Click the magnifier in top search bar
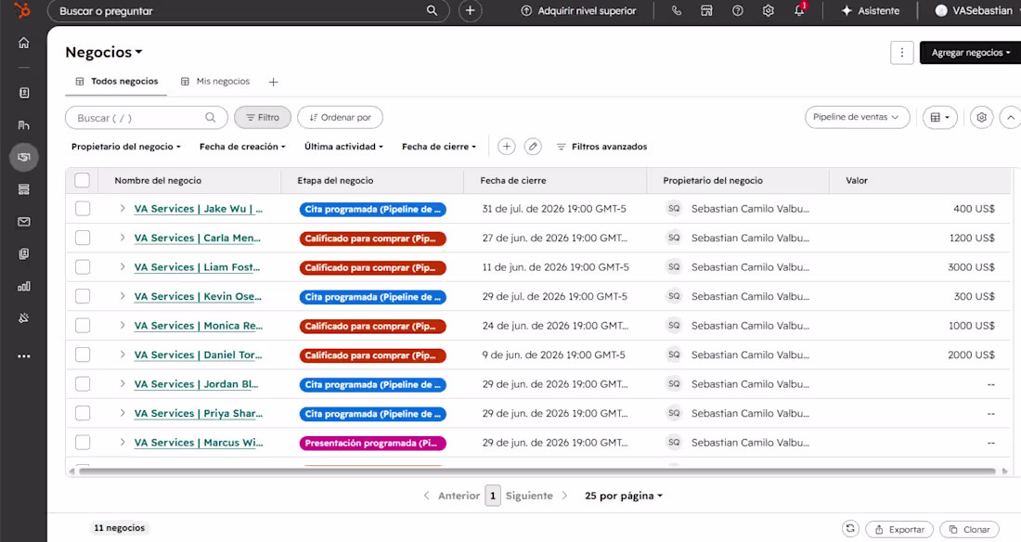Viewport: 1021px width, 542px height. [x=432, y=10]
